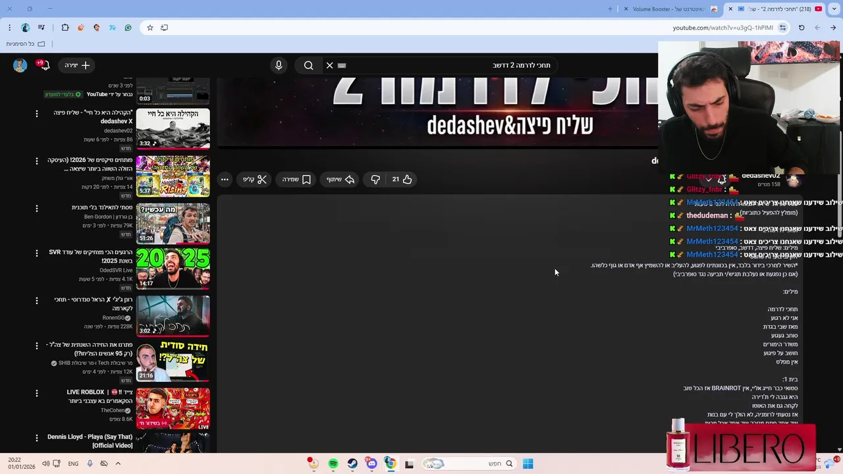Click the green Grammarly extension icon
Viewport: 843px width, 474px height.
pos(128,28)
